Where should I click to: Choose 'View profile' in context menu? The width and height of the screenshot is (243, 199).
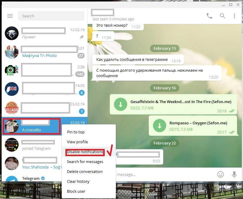pyautogui.click(x=88, y=142)
